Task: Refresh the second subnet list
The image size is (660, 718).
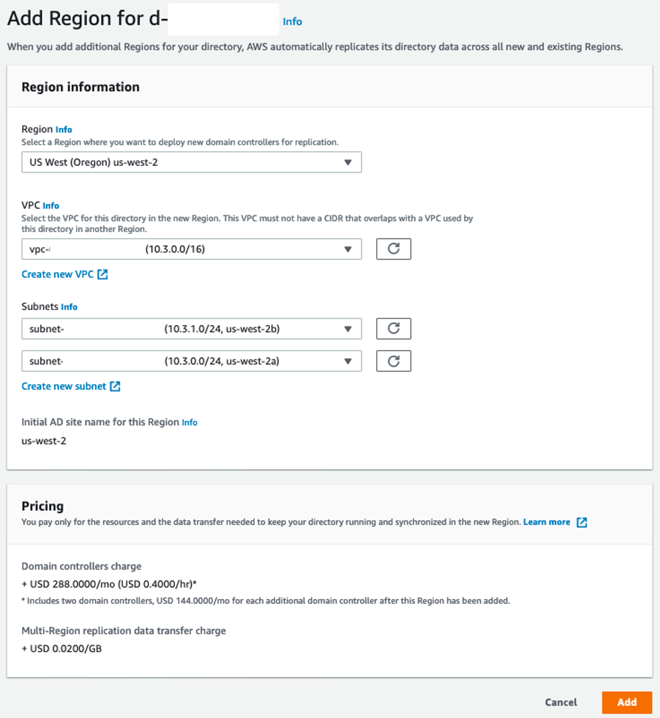Action: click(393, 361)
